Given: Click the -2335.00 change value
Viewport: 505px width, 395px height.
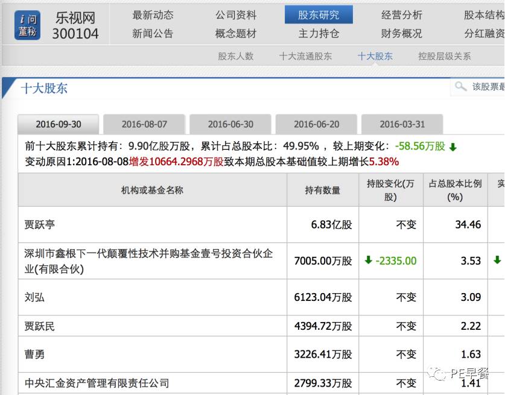Looking at the screenshot, I should pos(396,261).
